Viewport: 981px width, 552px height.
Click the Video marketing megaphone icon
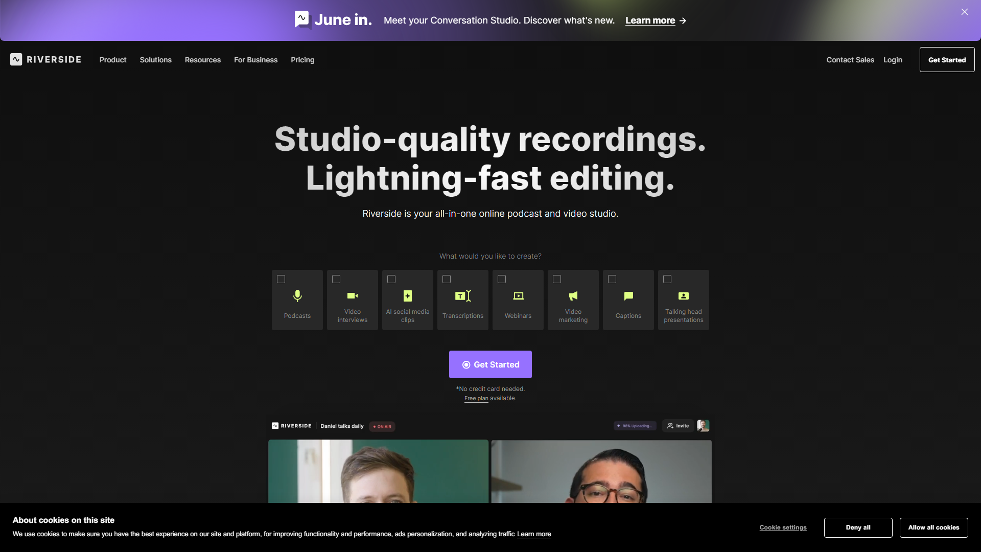pyautogui.click(x=573, y=296)
